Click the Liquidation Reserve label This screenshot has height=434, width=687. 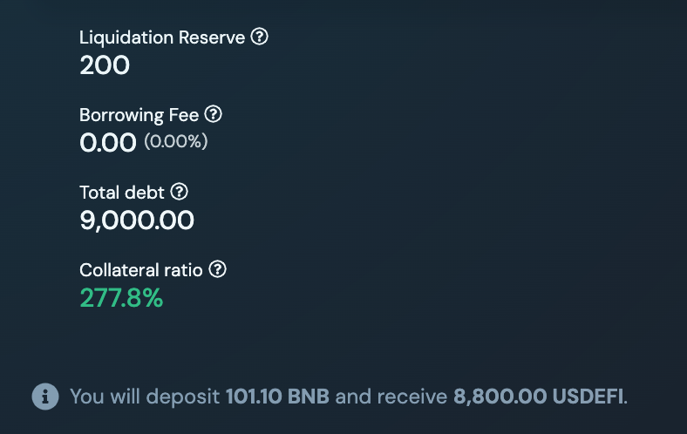pos(162,38)
